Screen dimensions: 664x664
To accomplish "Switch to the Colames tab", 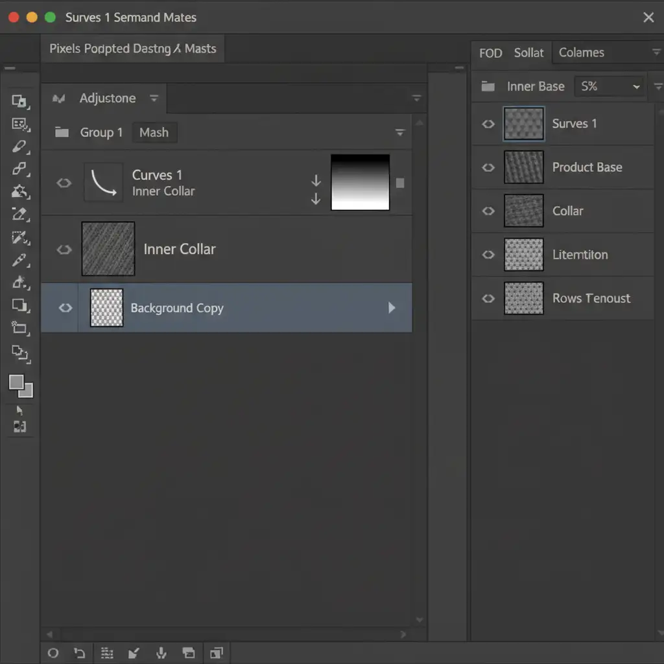I will click(581, 53).
